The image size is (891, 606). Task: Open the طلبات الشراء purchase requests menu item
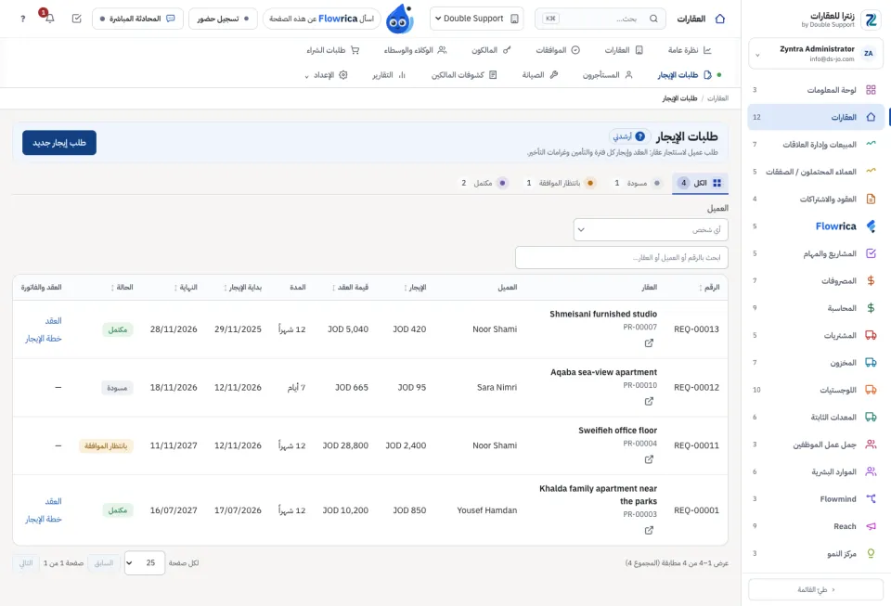point(332,50)
